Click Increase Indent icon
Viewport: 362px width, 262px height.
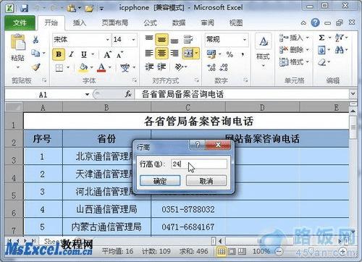161,67
